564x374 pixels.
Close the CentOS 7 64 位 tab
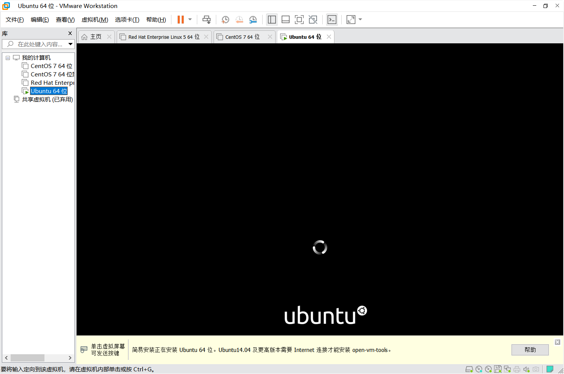point(270,37)
